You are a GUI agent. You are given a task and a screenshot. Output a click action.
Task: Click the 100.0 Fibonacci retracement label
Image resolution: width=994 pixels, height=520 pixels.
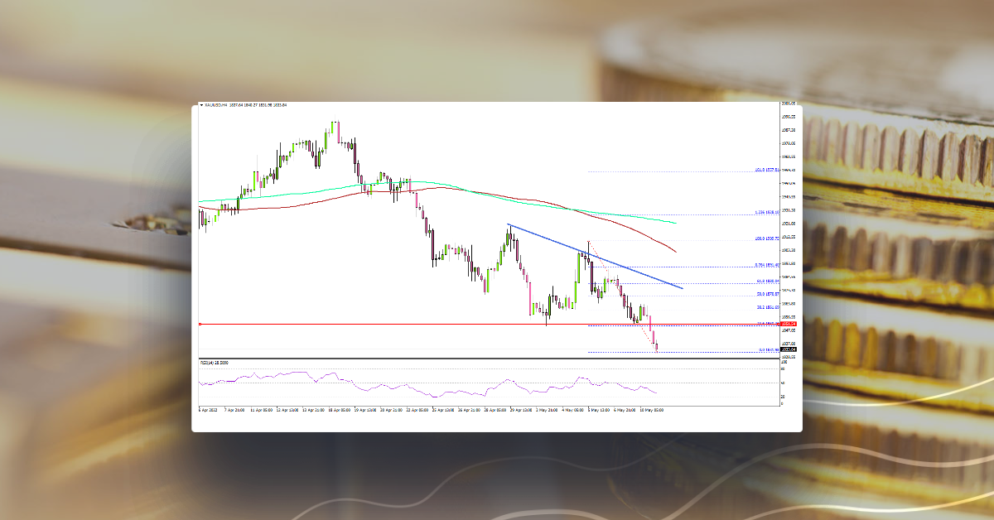(x=766, y=238)
